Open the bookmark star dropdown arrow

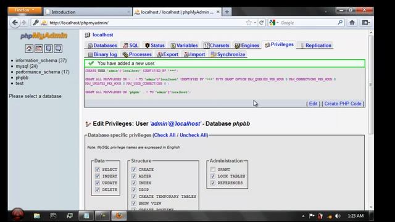(255, 23)
